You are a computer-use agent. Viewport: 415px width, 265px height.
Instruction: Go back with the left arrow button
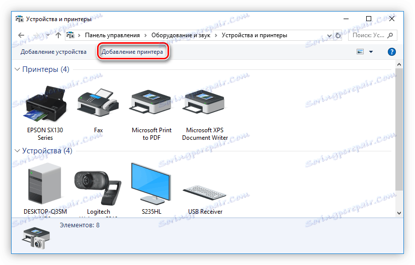[21, 35]
